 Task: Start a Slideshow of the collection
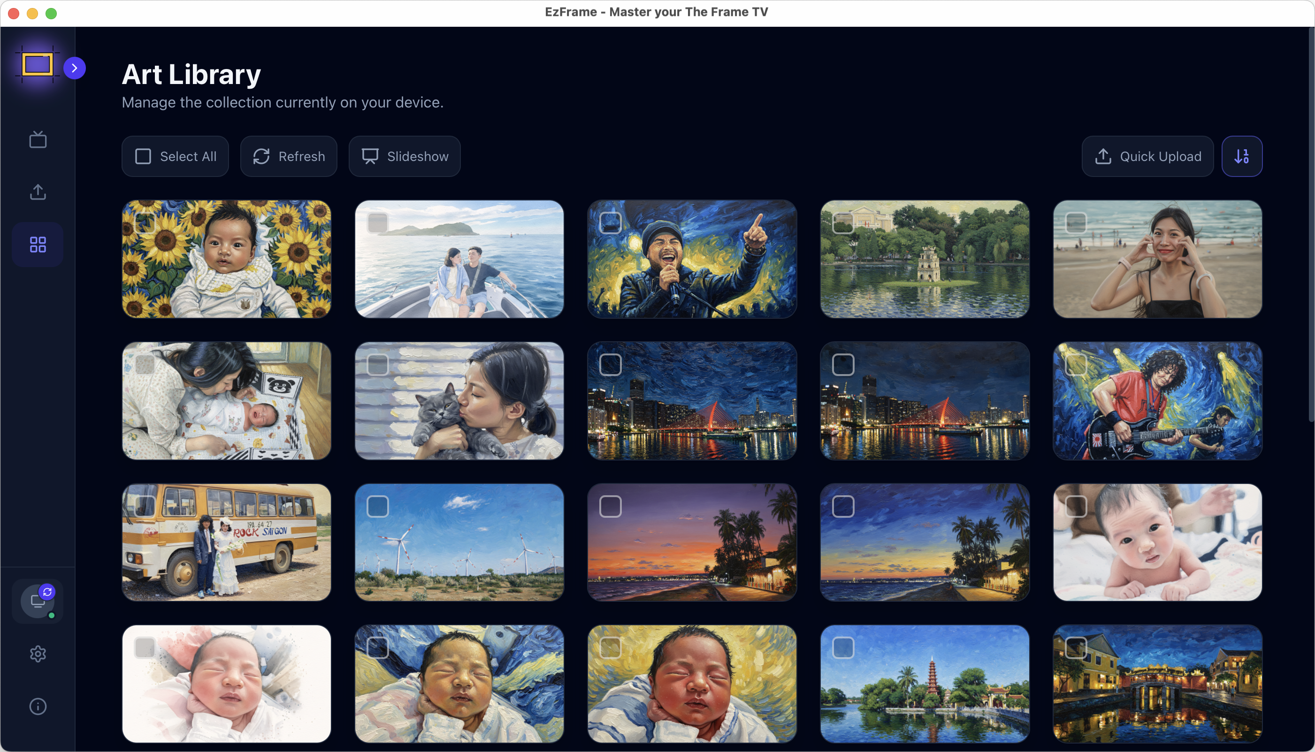coord(405,156)
